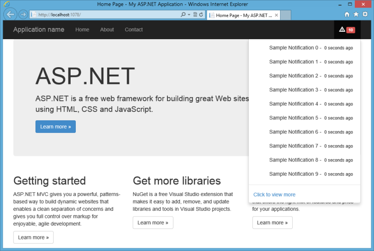Select Sample Notification 8 entry
This screenshot has height=251, width=374.
304,160
